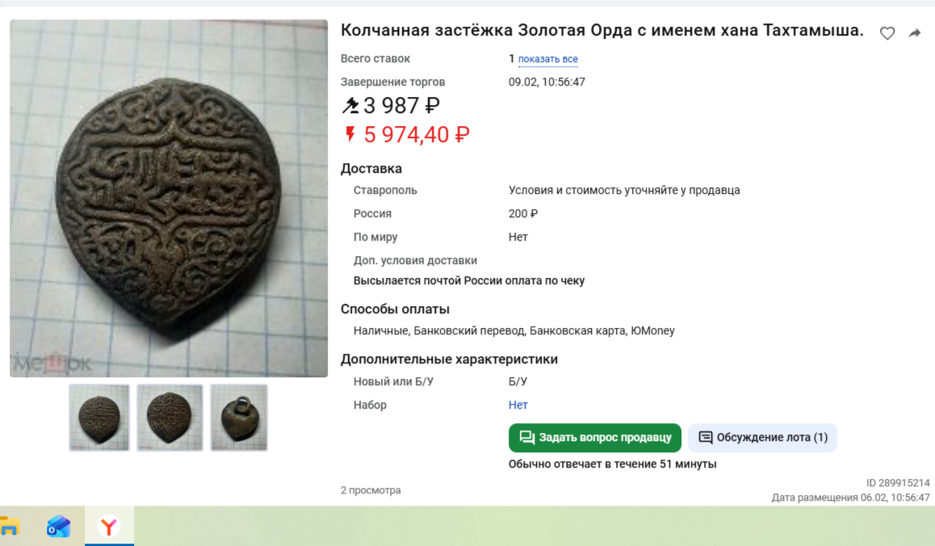Click the chat icon in the question button
The height and width of the screenshot is (546, 935).
pos(526,438)
